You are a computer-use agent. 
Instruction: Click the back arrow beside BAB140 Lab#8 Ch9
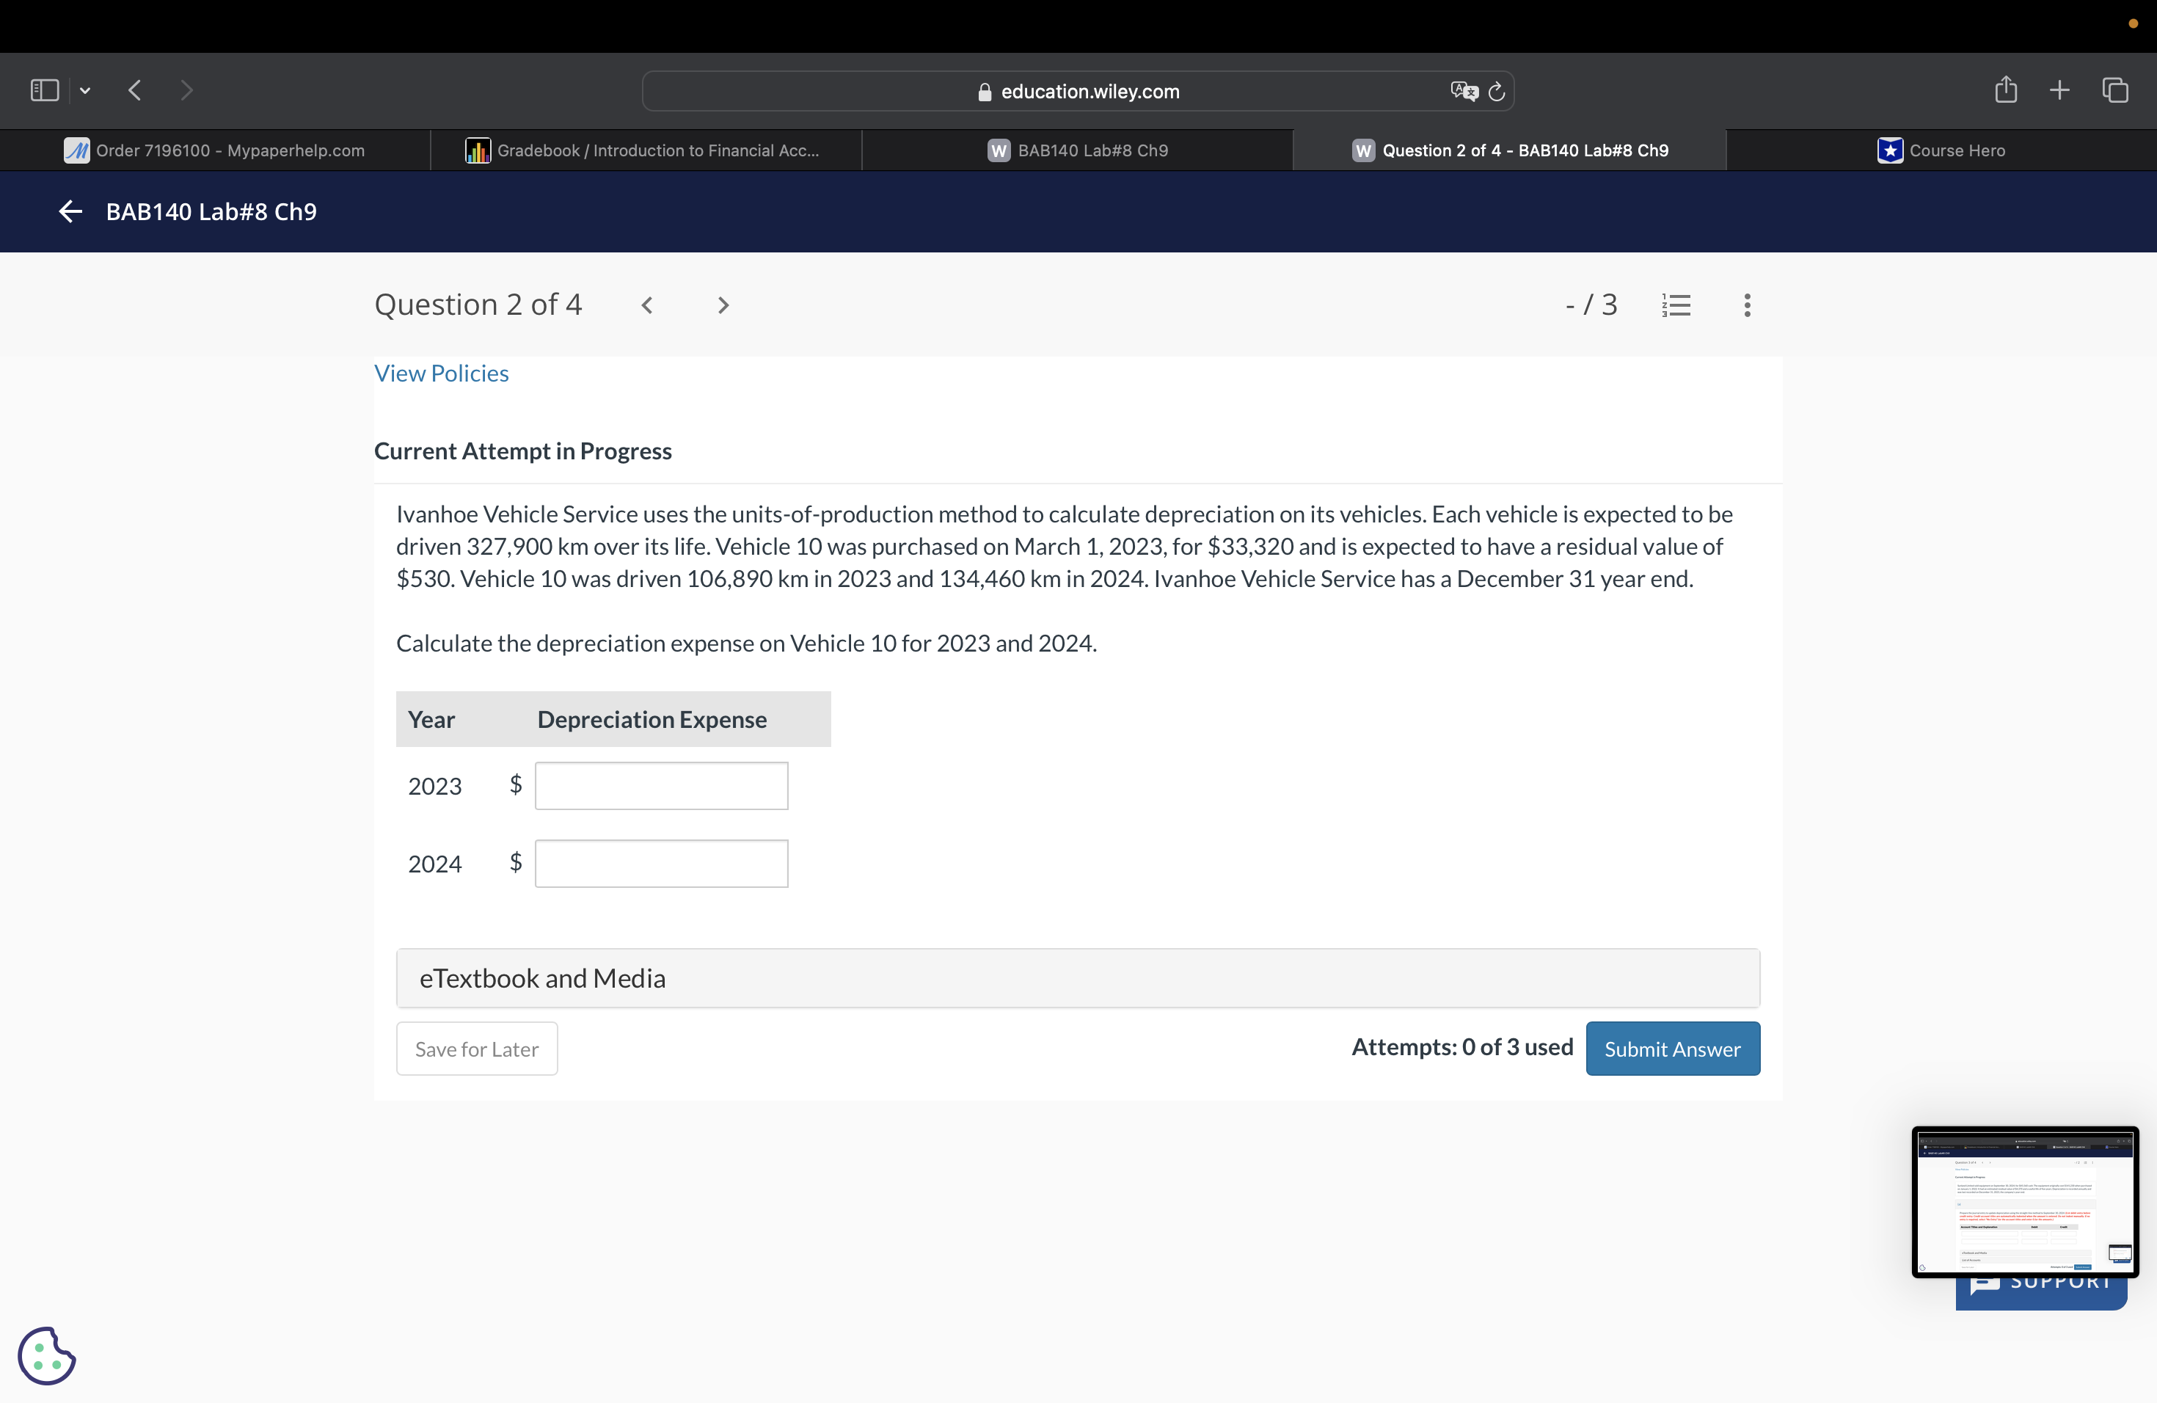pos(70,211)
